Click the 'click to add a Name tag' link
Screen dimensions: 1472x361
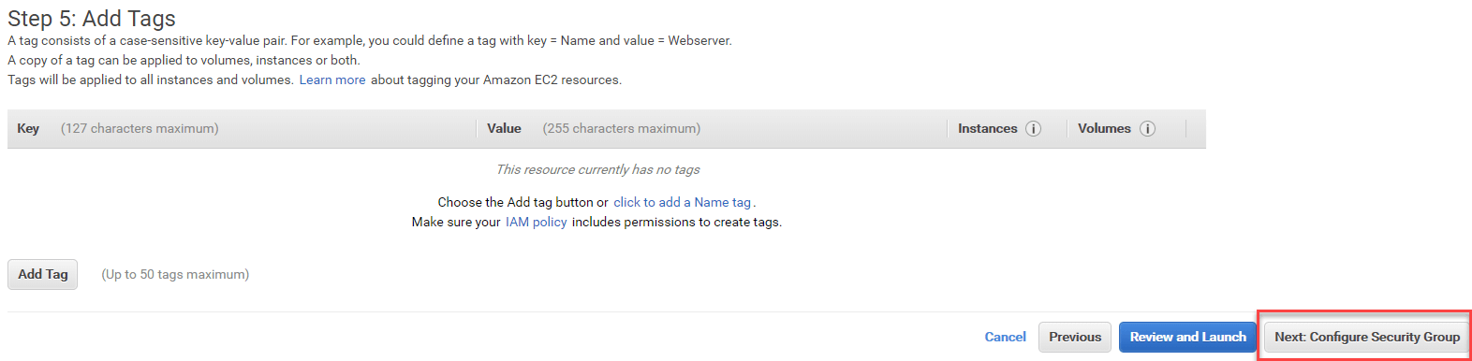pyautogui.click(x=683, y=202)
